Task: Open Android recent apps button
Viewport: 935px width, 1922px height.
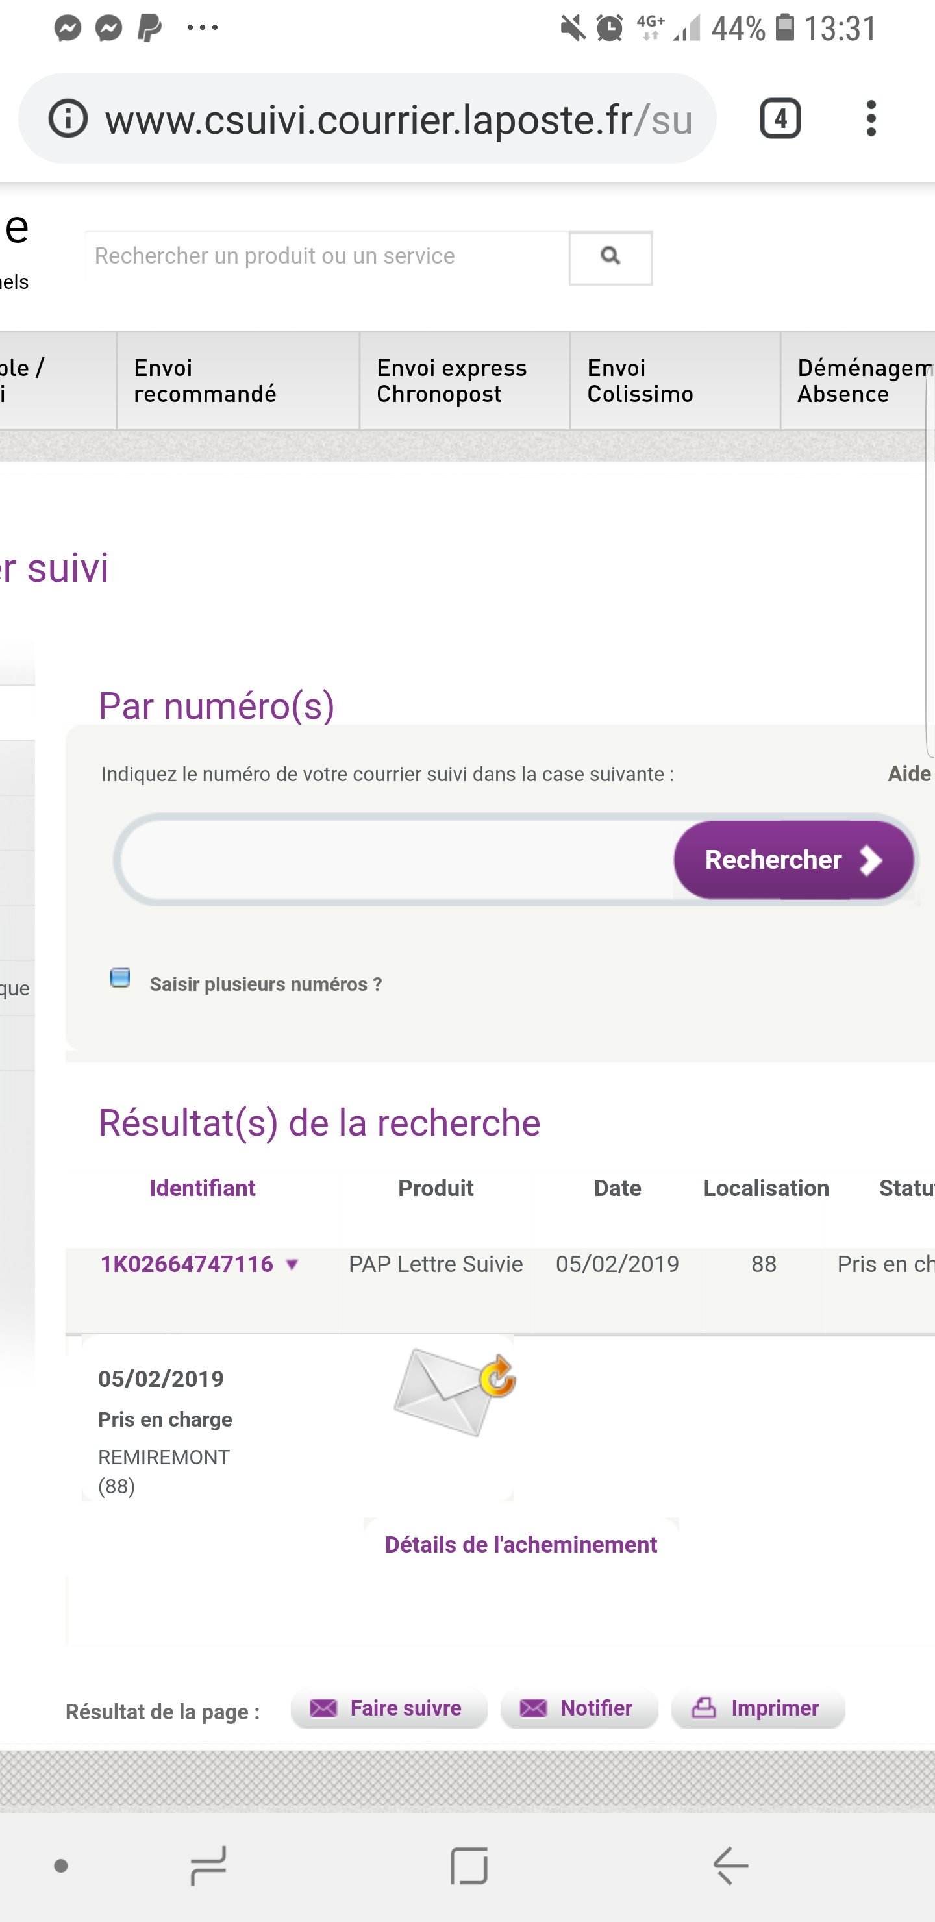Action: tap(208, 1866)
